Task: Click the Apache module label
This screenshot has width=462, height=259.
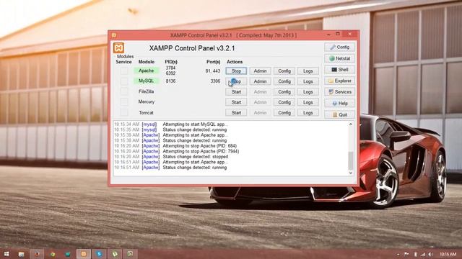Action: pos(146,71)
